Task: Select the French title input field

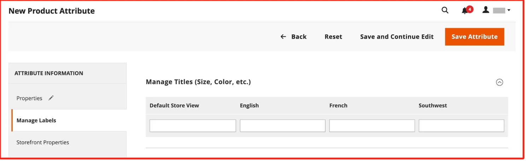Action: coord(372,126)
